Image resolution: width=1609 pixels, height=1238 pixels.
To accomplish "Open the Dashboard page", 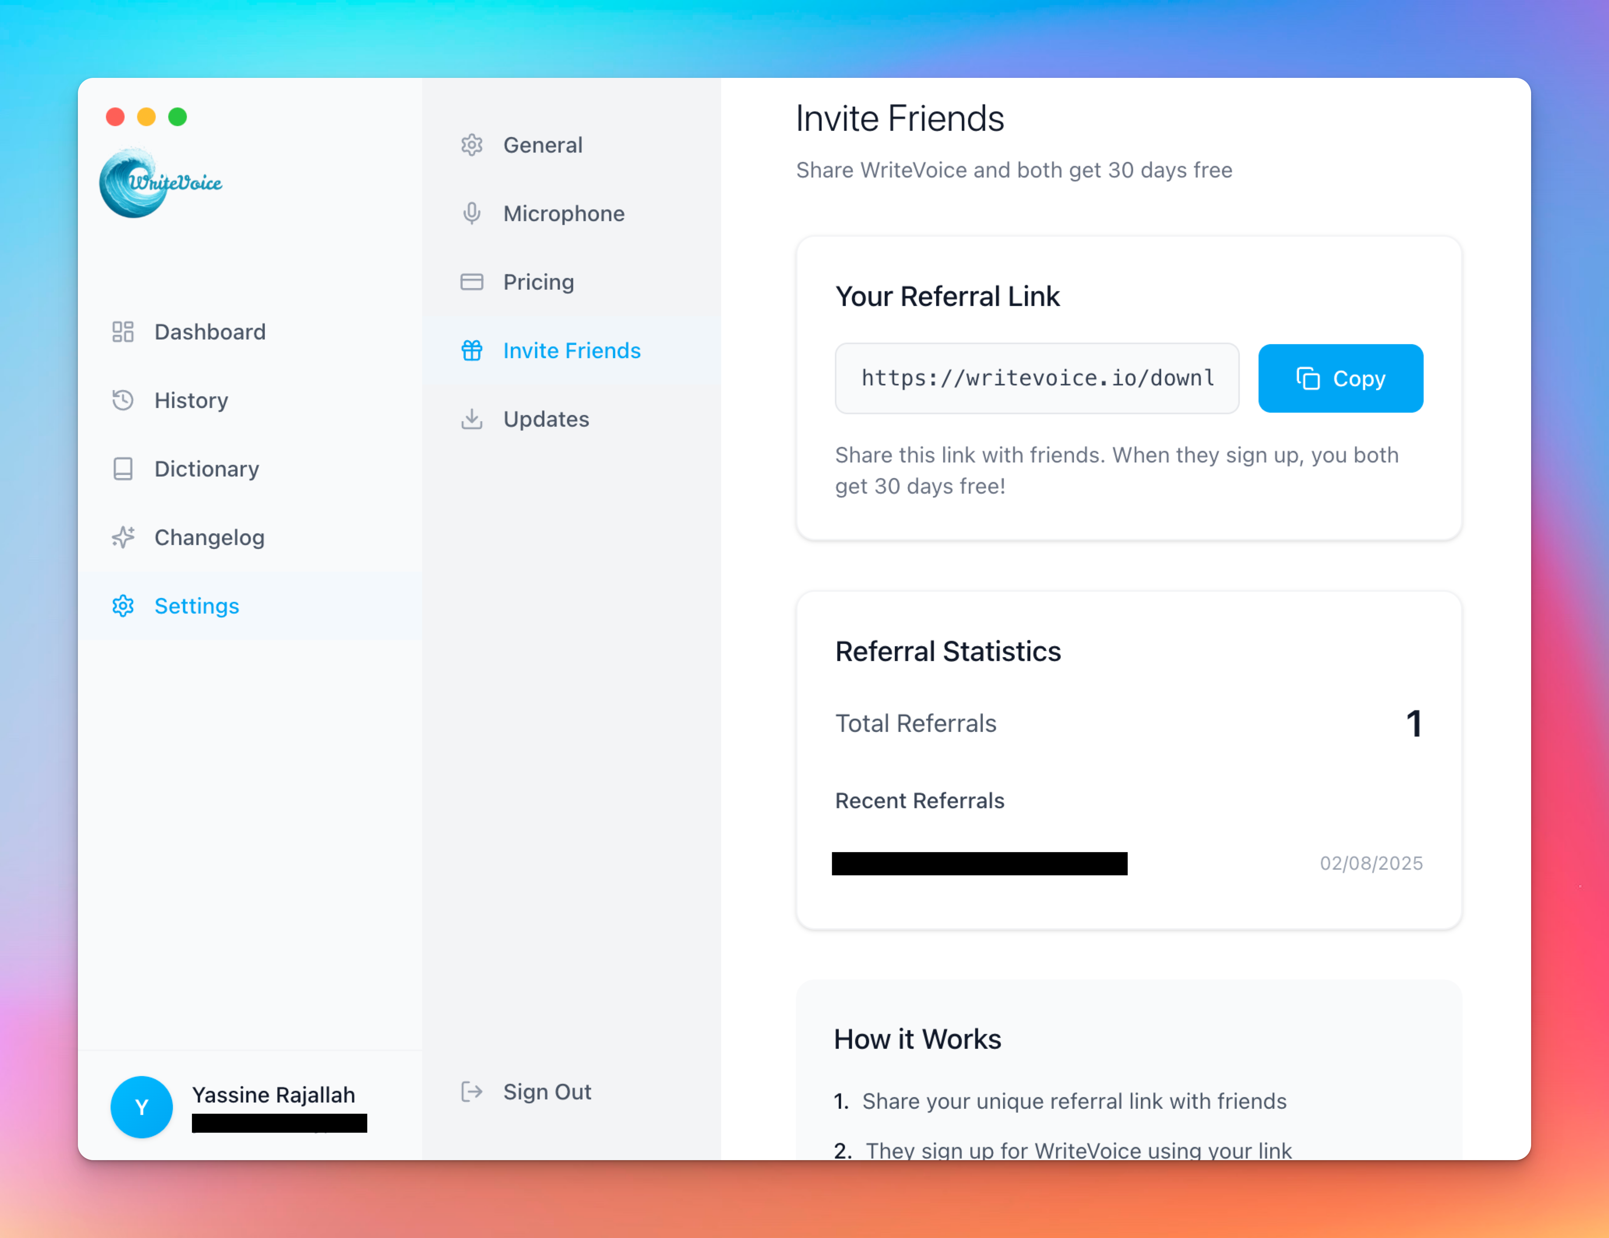I will click(x=250, y=332).
